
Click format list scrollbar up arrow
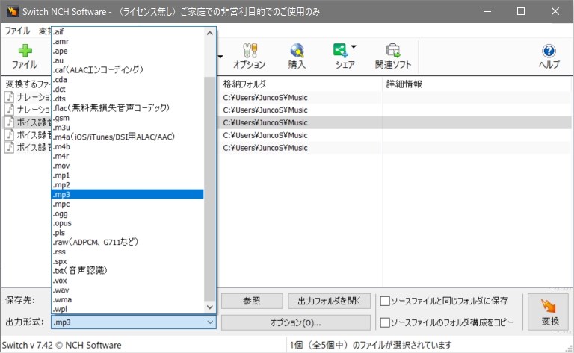[210, 33]
